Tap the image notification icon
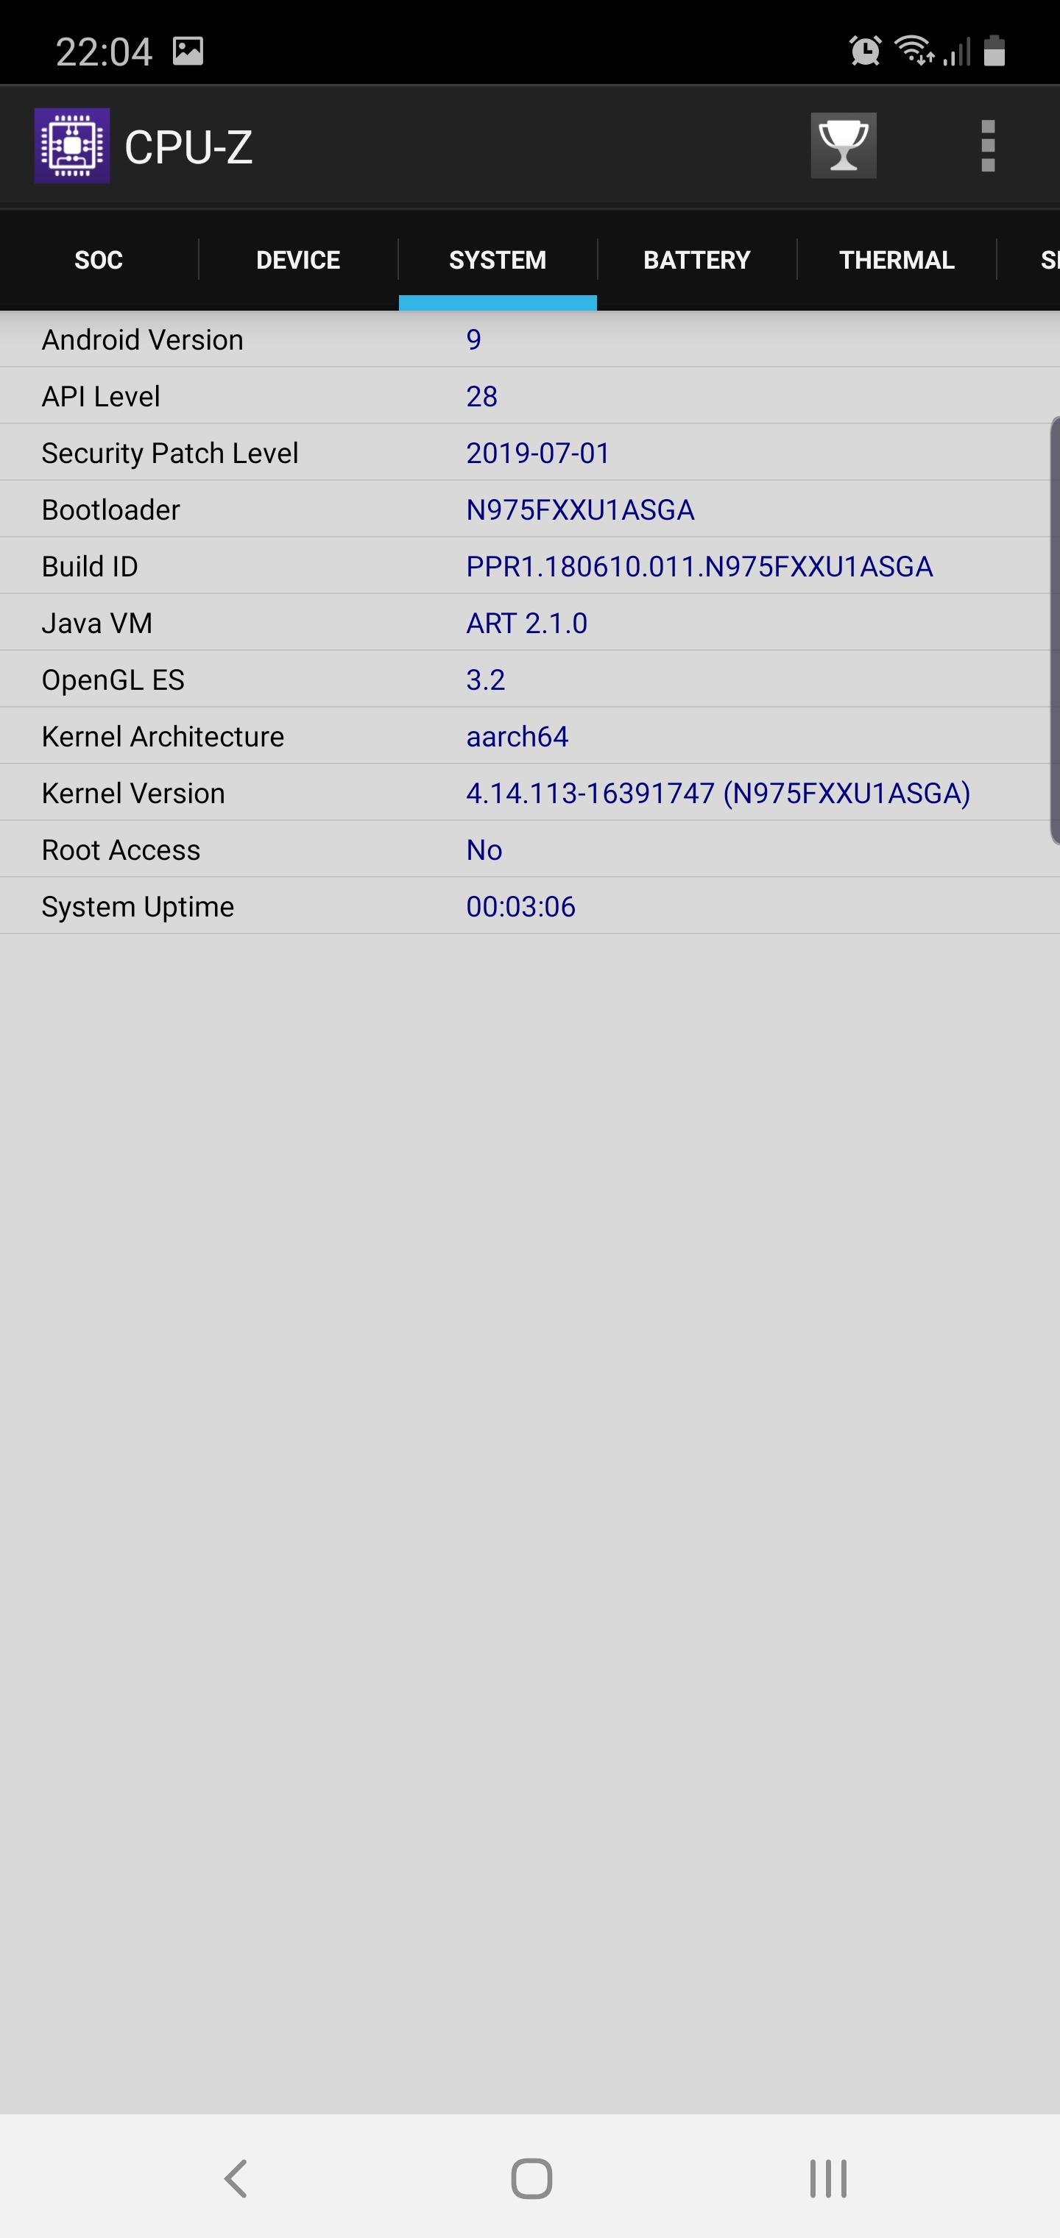1060x2238 pixels. 188,50
